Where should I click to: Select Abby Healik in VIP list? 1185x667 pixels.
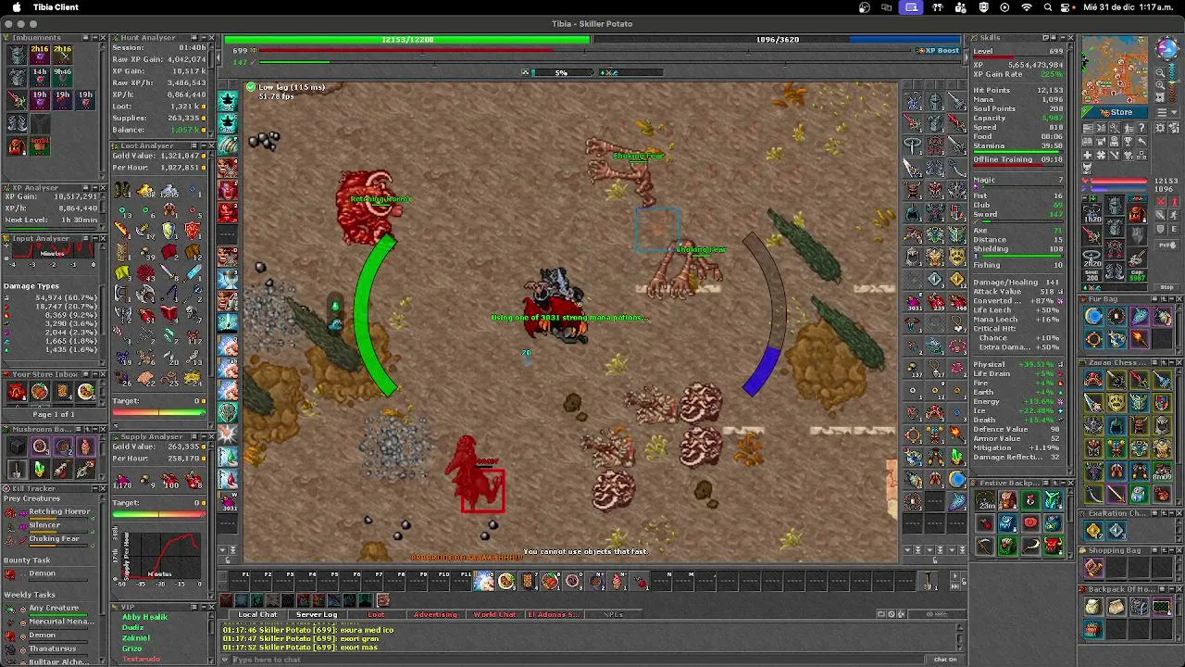pyautogui.click(x=144, y=617)
